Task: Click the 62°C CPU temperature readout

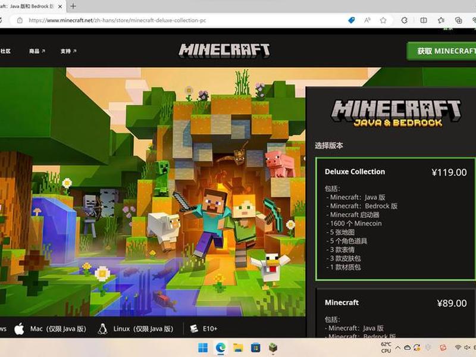Action: 386,347
